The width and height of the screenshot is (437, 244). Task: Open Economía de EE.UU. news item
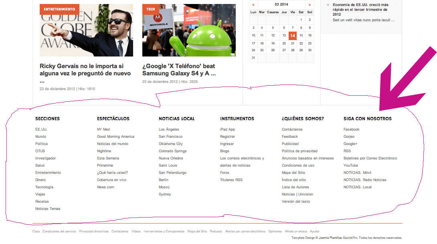(x=360, y=10)
